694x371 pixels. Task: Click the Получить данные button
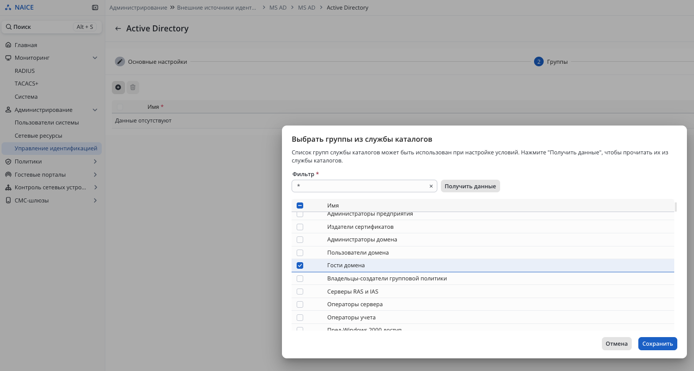(470, 186)
